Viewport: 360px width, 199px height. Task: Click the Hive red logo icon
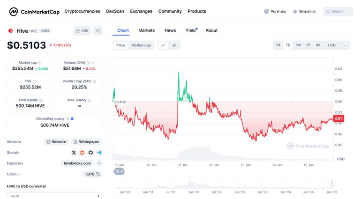click(11, 31)
